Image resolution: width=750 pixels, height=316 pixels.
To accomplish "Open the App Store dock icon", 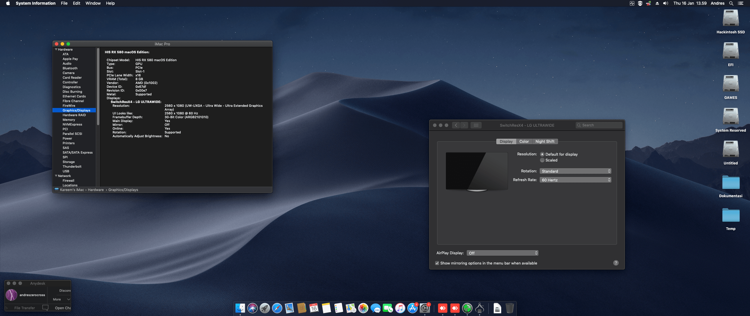I will 412,308.
